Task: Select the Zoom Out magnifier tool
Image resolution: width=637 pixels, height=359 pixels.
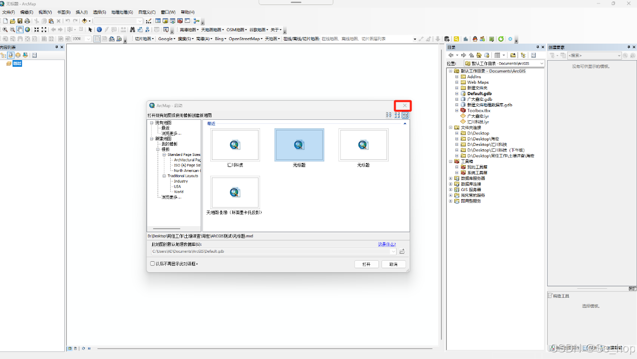Action: coord(13,30)
